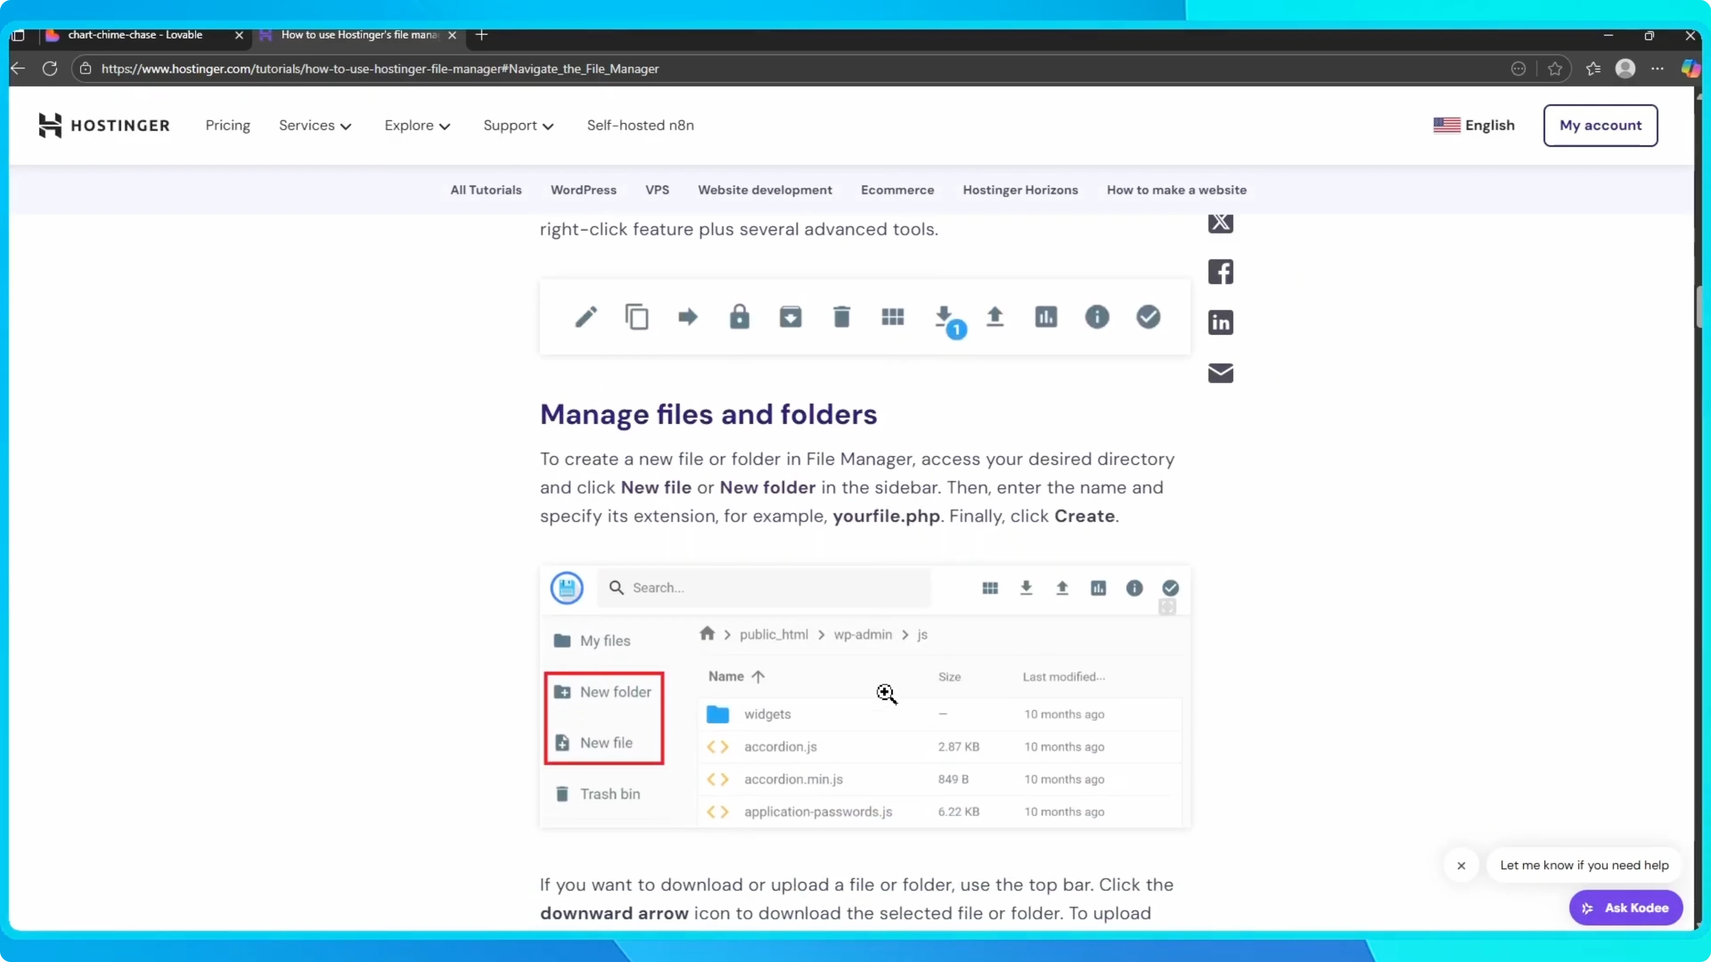Expand the Explore dropdown menu
This screenshot has width=1711, height=962.
coord(417,125)
